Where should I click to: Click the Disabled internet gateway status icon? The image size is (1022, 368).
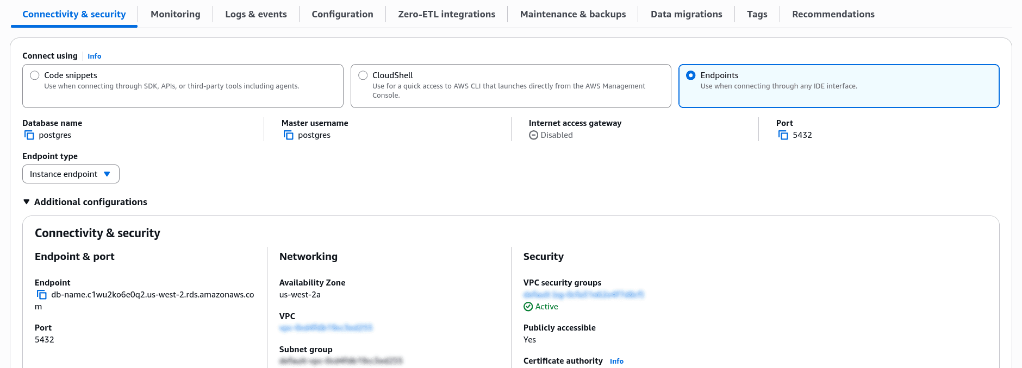(534, 135)
